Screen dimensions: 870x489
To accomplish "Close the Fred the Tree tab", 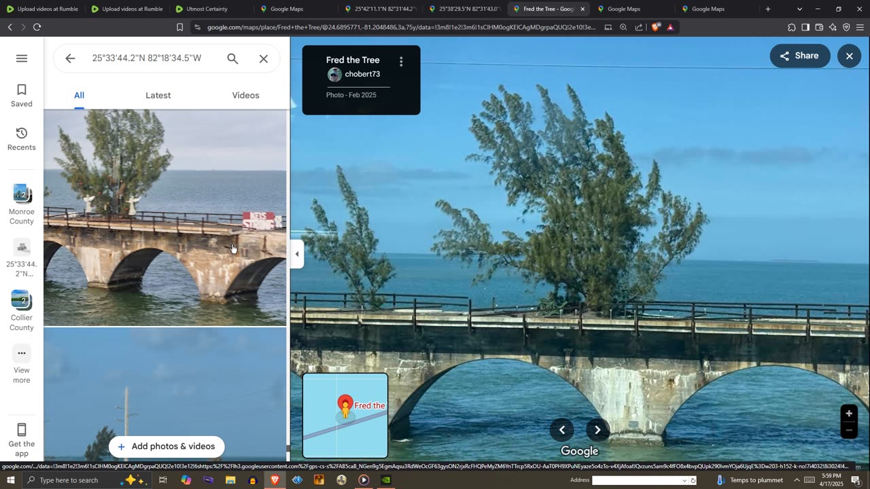I will click(x=582, y=9).
